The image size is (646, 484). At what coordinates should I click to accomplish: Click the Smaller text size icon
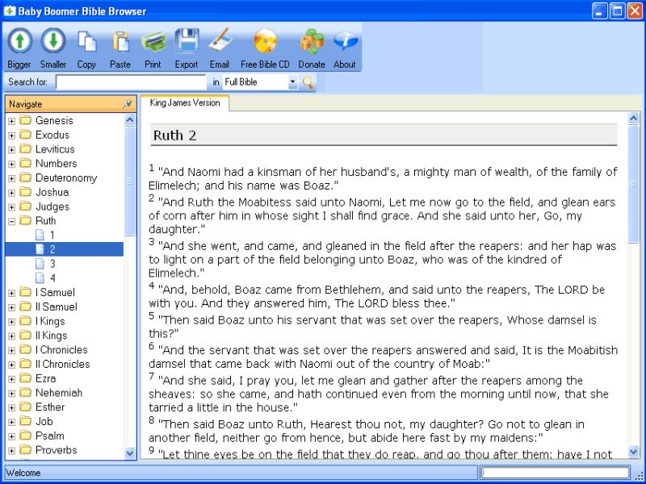tap(53, 41)
